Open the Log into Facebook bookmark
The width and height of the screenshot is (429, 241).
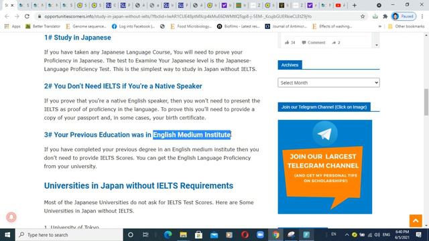pos(133,26)
